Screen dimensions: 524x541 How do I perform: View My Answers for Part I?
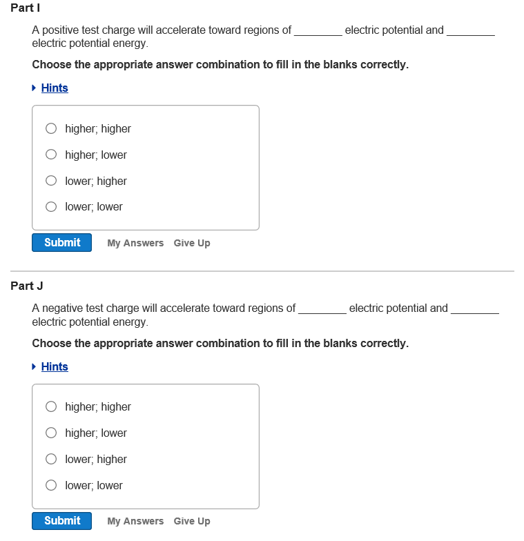coord(135,243)
